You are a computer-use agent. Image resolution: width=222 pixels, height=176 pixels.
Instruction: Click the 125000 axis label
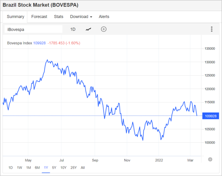click(x=210, y=75)
